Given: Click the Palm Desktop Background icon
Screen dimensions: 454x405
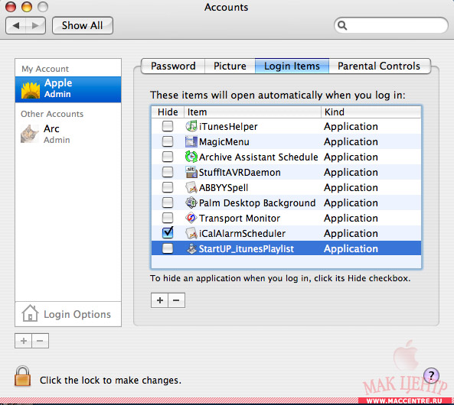Looking at the screenshot, I should [191, 203].
